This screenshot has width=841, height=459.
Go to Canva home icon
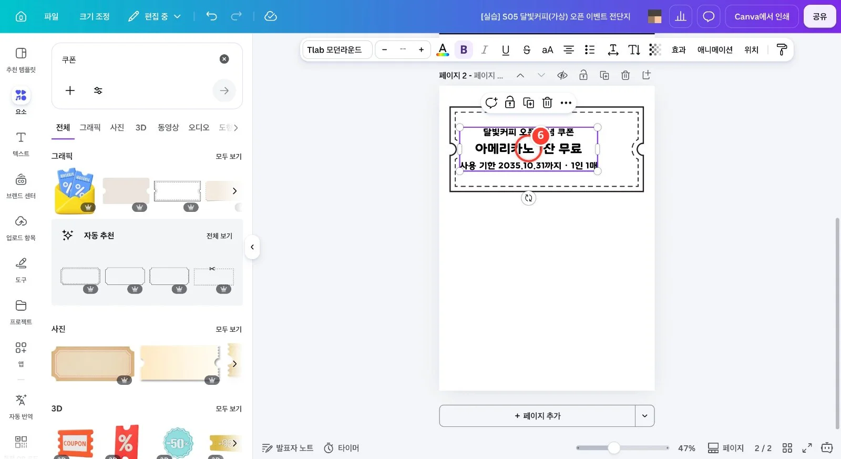coord(21,16)
